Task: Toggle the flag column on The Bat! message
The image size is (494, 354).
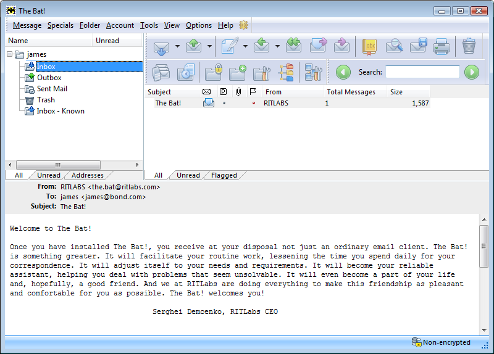Action: (253, 103)
